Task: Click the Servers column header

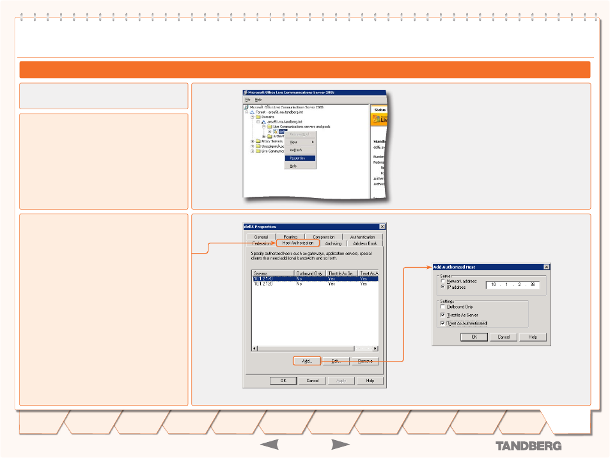Action: click(273, 273)
